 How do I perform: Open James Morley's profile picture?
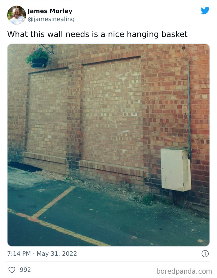[16, 15]
